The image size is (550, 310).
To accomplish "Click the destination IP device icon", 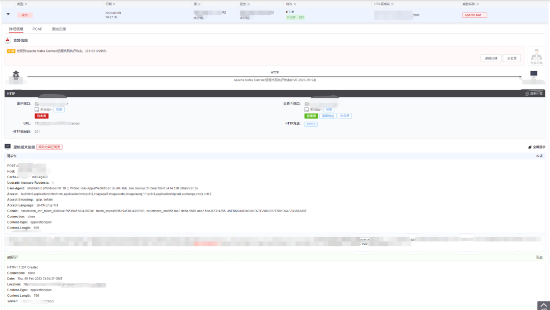I will point(307,104).
